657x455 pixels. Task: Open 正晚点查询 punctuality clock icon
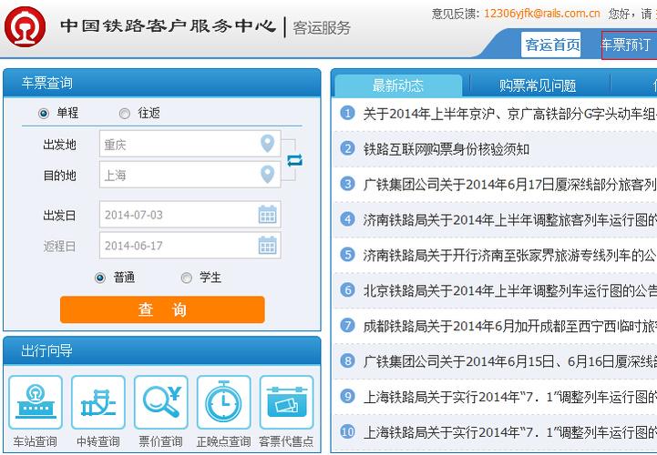coord(224,402)
